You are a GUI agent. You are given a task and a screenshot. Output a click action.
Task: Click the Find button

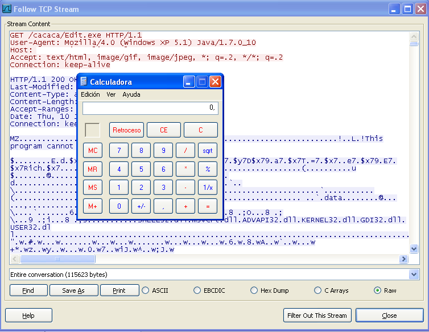click(28, 290)
